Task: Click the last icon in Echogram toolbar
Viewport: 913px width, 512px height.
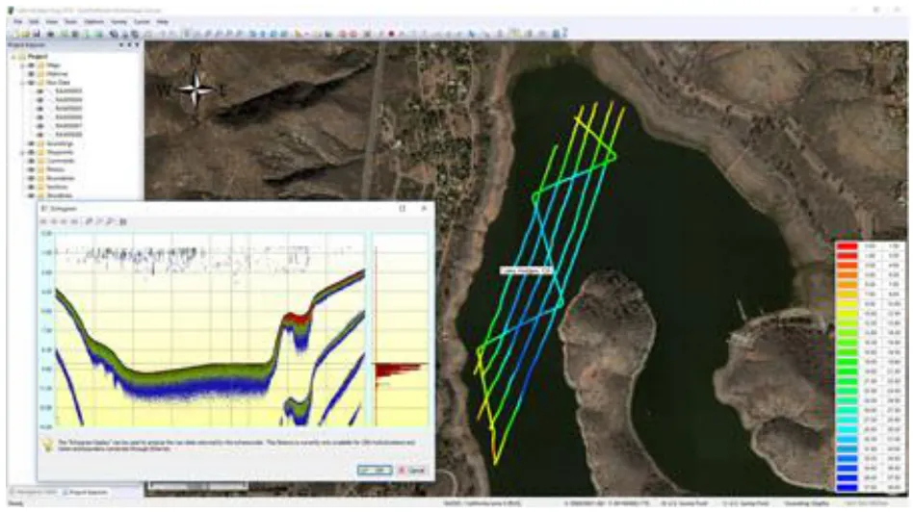Action: (x=123, y=221)
